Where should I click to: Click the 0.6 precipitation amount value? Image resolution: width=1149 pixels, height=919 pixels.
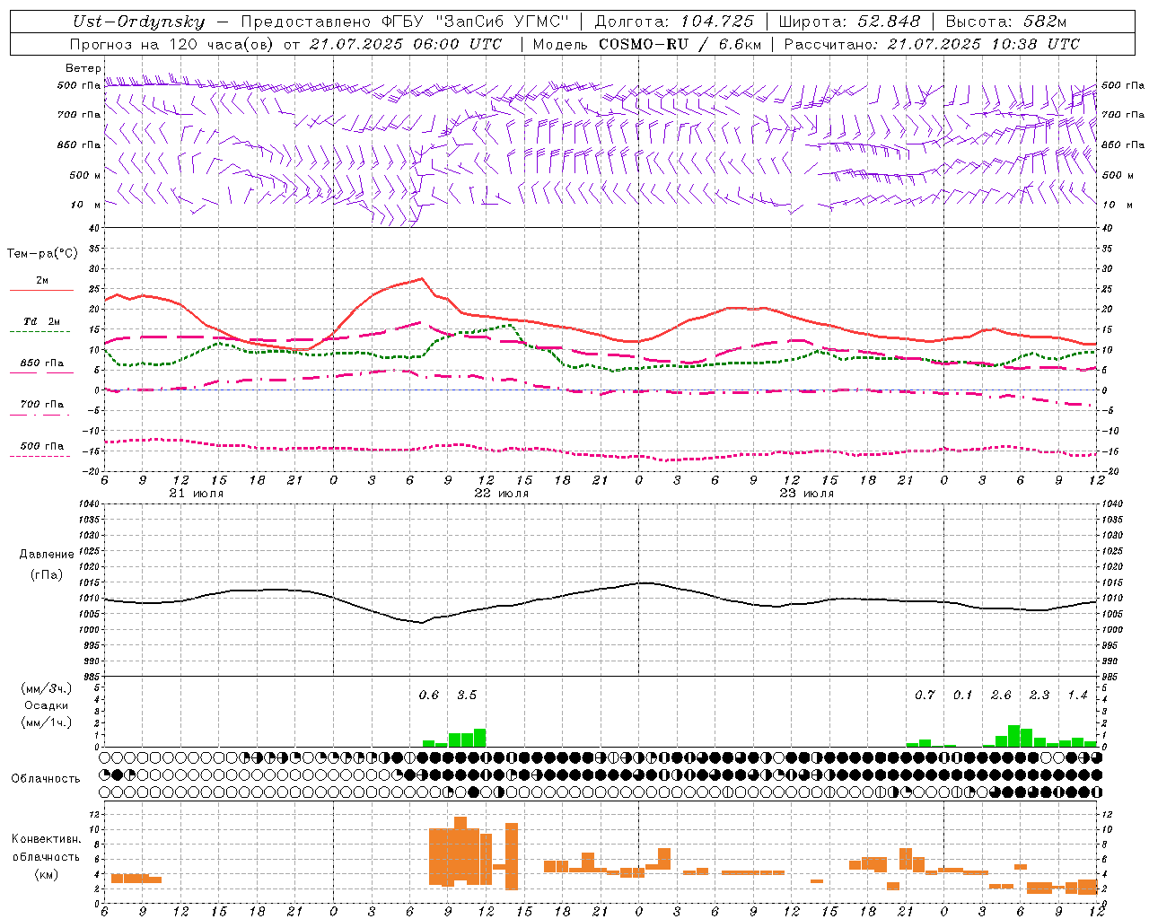429,695
